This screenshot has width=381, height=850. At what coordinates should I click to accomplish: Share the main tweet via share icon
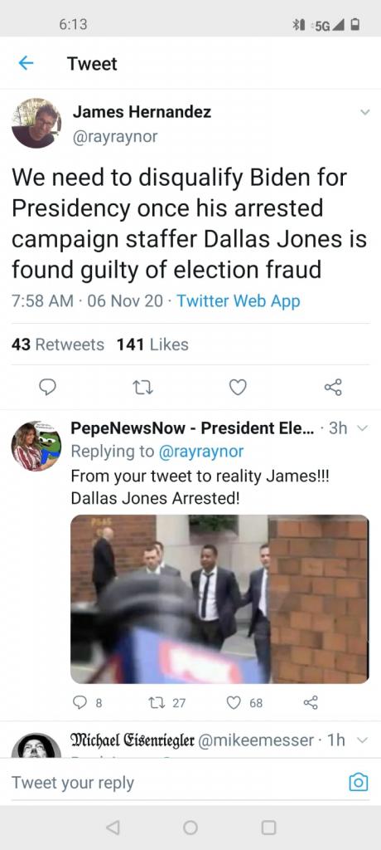click(333, 387)
